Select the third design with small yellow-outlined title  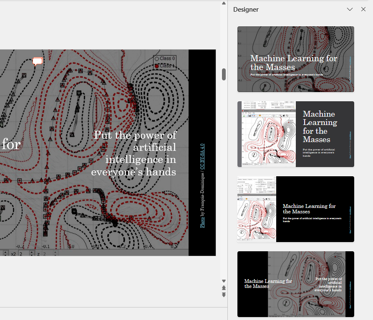(x=295, y=209)
